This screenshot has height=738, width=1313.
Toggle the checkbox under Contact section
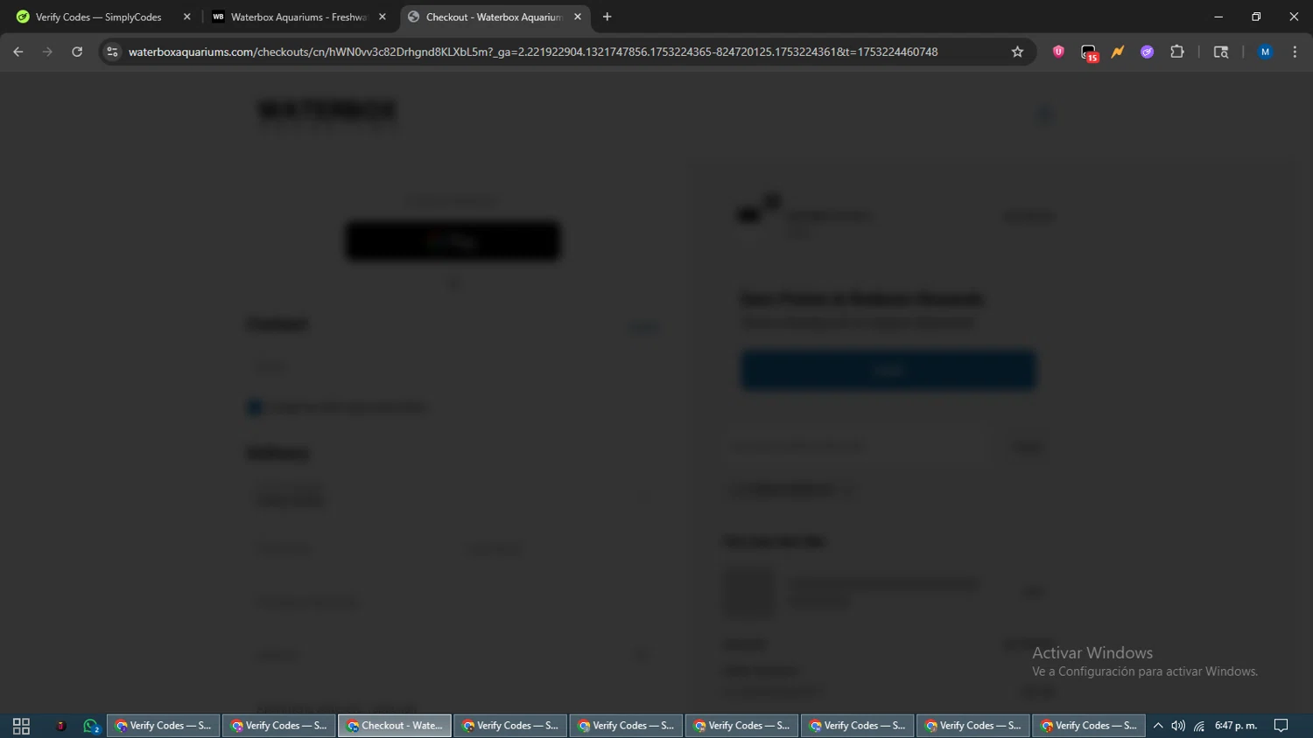click(x=255, y=407)
